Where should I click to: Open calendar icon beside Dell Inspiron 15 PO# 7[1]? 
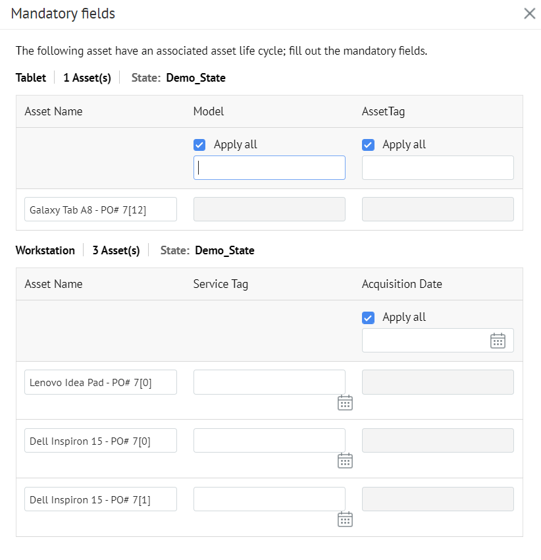345,519
